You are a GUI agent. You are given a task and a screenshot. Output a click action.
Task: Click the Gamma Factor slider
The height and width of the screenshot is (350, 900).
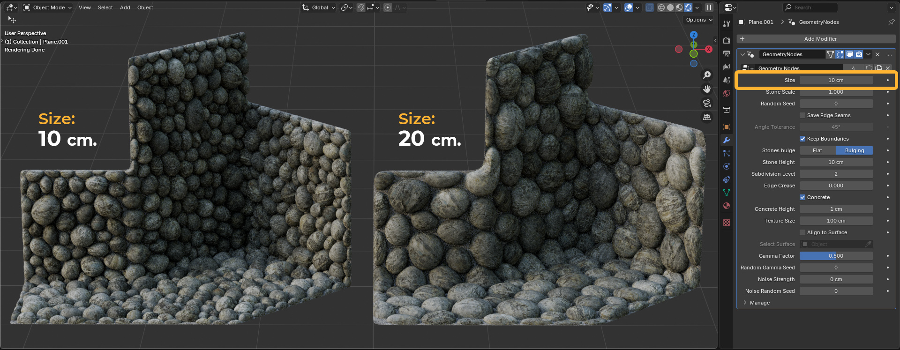click(836, 256)
